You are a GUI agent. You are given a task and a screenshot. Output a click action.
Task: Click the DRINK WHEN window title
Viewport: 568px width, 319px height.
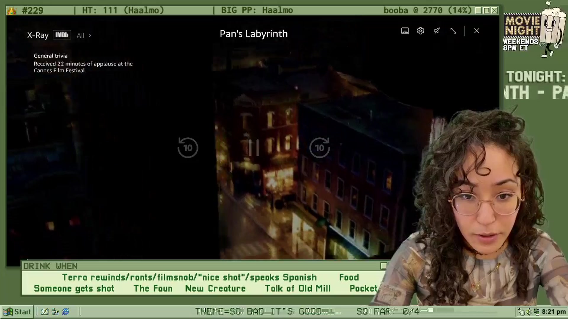click(50, 266)
